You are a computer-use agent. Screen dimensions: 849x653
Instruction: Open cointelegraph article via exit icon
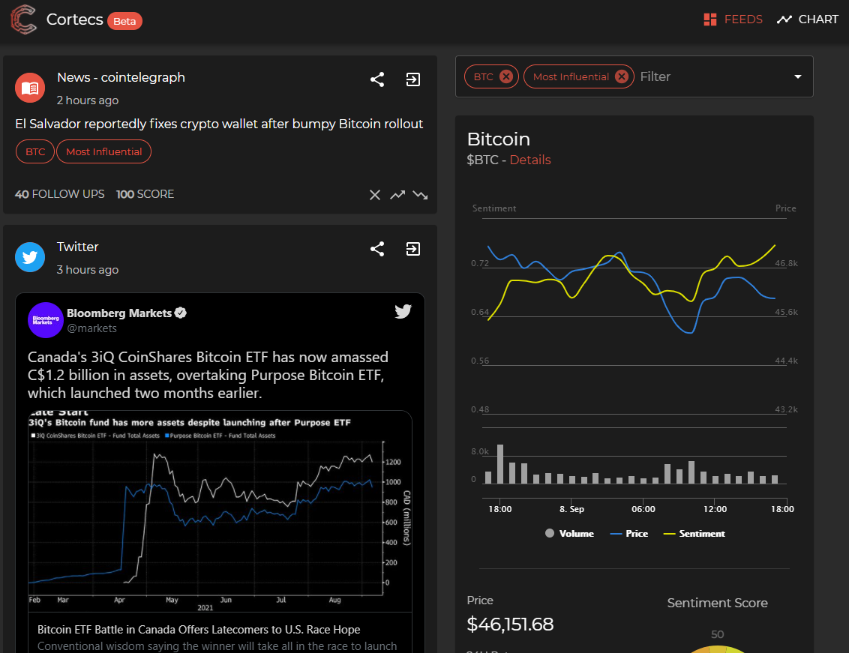(413, 79)
